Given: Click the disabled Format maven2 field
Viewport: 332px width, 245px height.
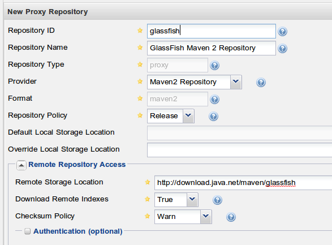Looking at the screenshot, I should click(178, 99).
